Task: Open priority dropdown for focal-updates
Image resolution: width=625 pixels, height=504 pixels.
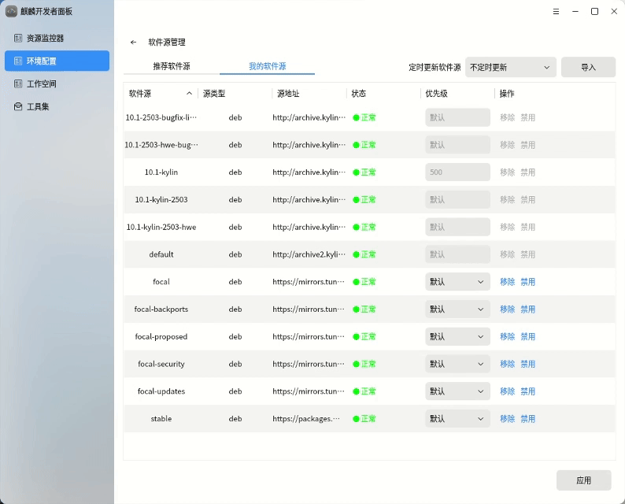Action: (x=457, y=391)
